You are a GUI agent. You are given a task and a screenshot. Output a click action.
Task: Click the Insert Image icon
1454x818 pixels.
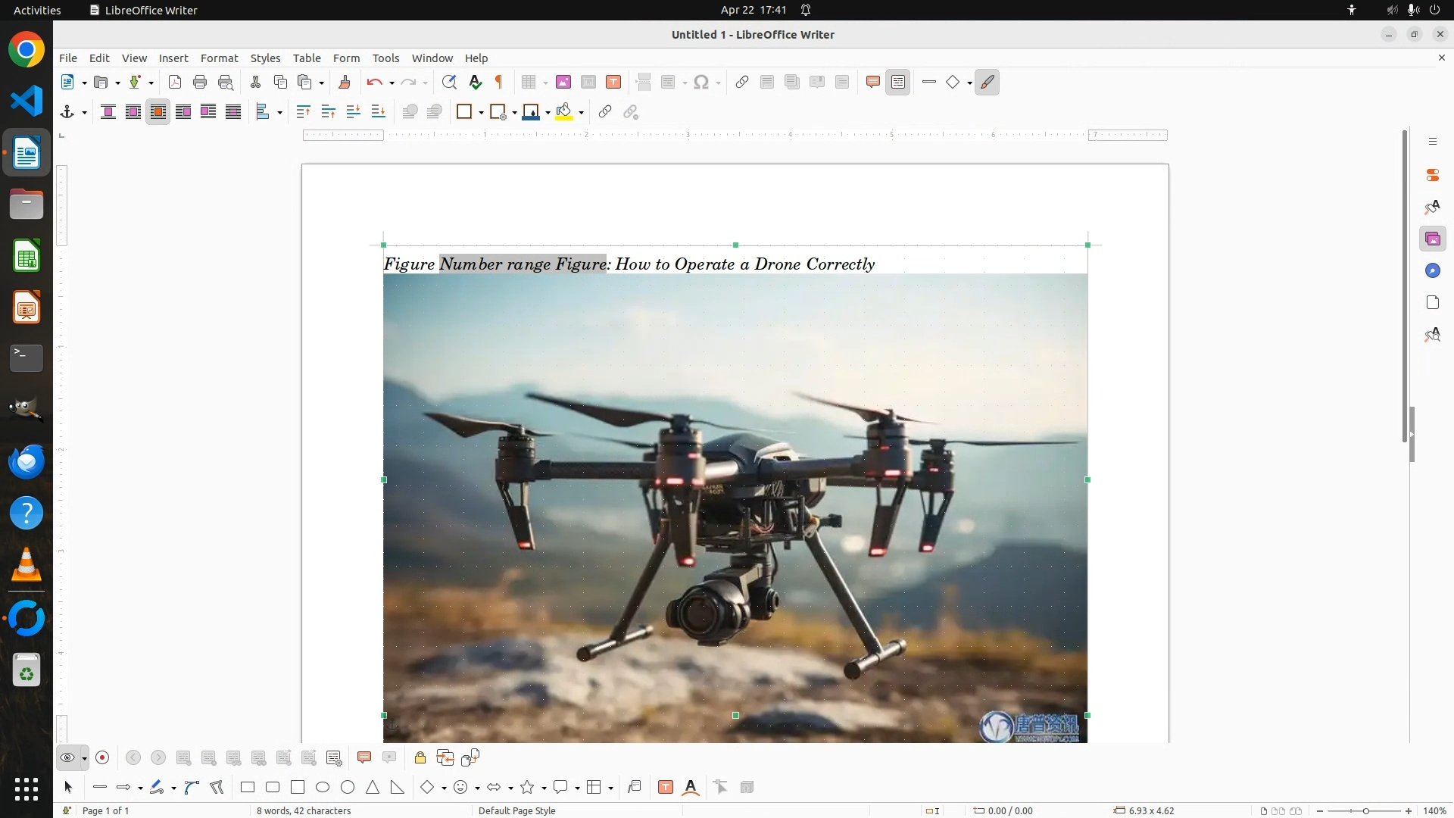tap(563, 83)
